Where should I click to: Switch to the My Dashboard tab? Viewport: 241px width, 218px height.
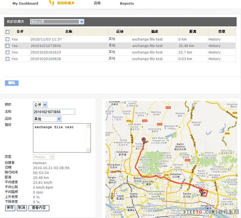[25, 4]
